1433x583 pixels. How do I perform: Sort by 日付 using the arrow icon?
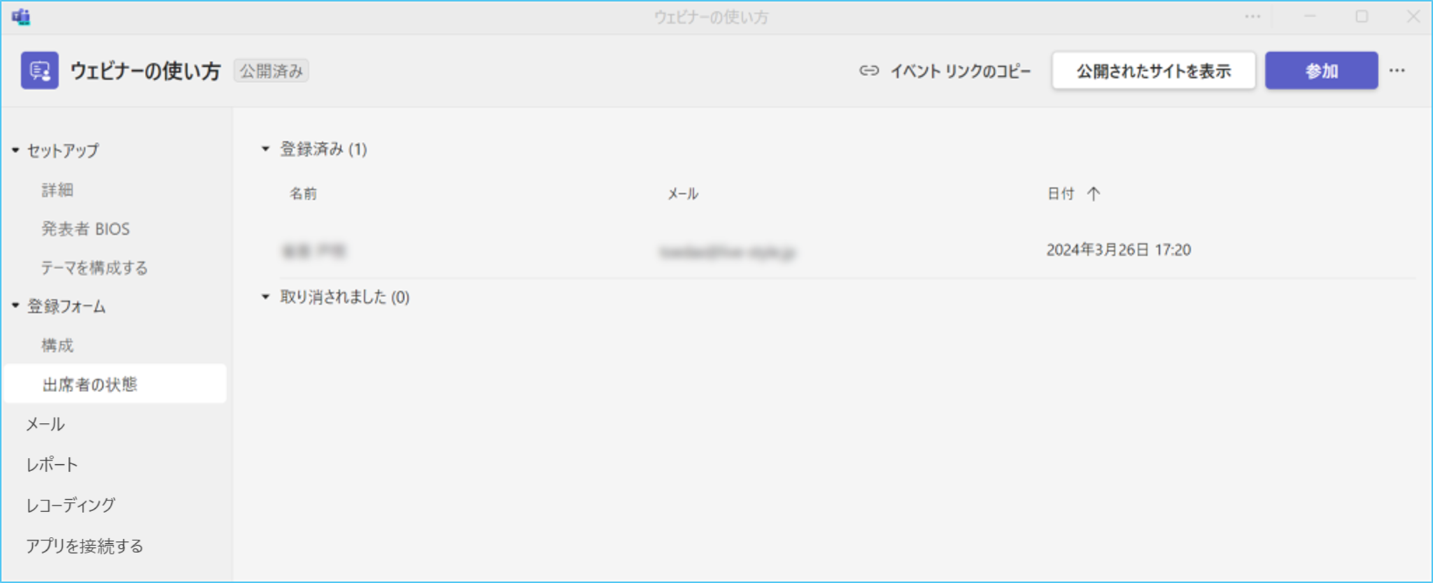tap(1094, 194)
